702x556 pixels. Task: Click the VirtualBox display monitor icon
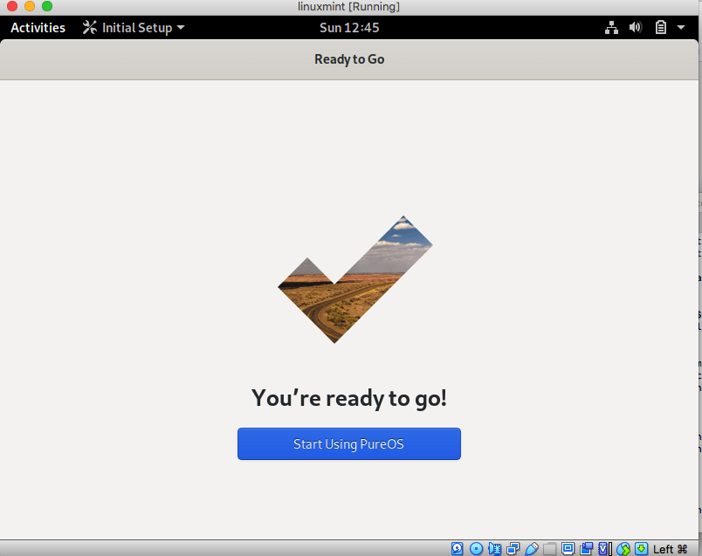point(568,548)
